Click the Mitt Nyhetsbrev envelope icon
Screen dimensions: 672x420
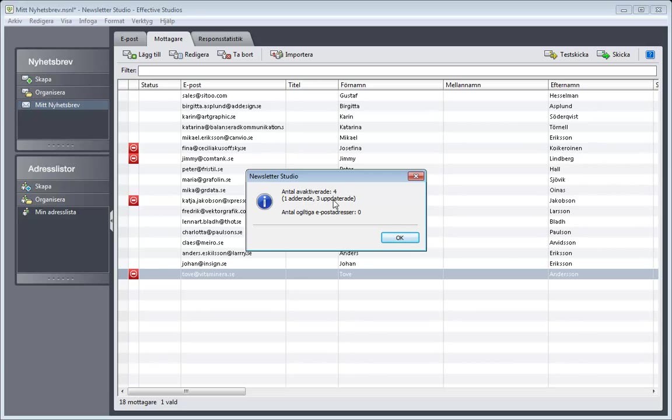[26, 104]
